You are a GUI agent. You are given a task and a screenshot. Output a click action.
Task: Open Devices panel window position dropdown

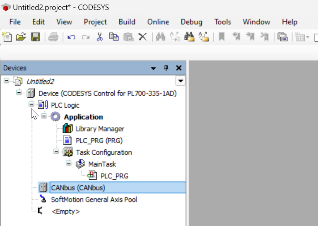coord(153,68)
